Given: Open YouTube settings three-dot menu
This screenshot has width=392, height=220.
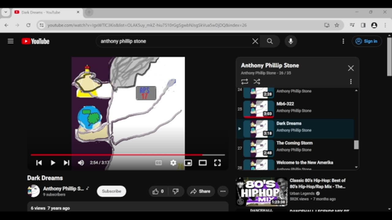Looking at the screenshot, I should pyautogui.click(x=343, y=41).
